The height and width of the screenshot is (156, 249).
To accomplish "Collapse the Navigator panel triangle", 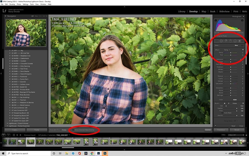I will coord(6,16).
